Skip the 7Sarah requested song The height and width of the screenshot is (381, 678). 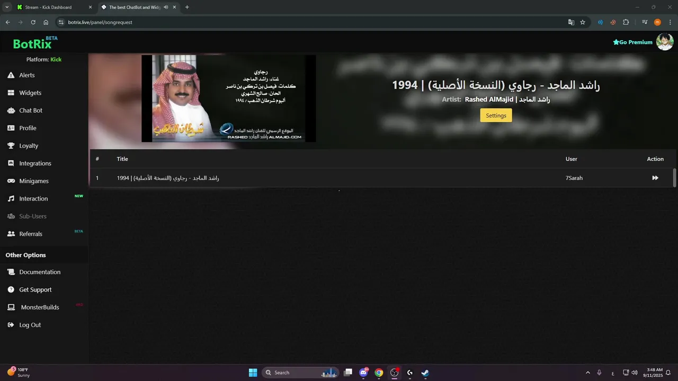pyautogui.click(x=655, y=178)
